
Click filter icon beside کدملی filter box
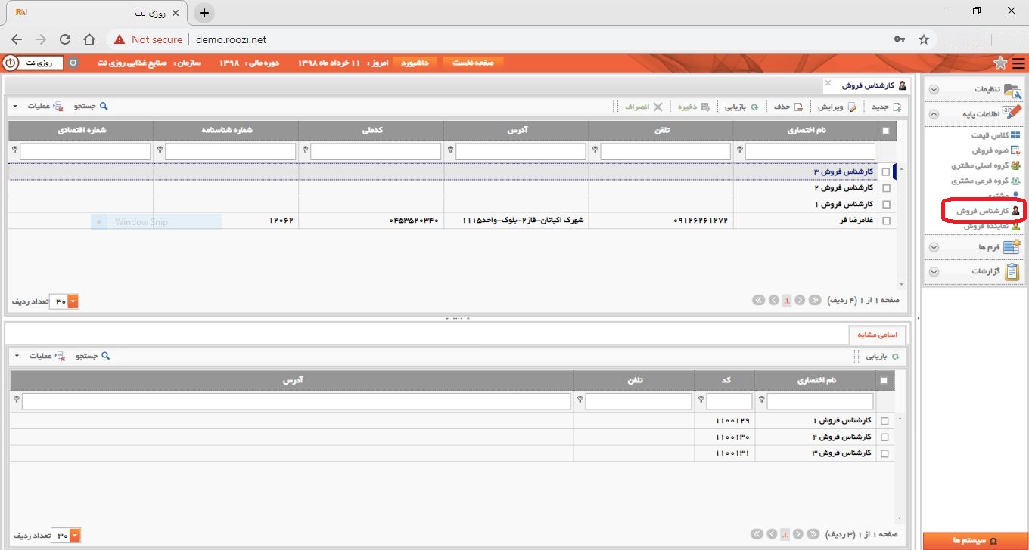tap(304, 150)
